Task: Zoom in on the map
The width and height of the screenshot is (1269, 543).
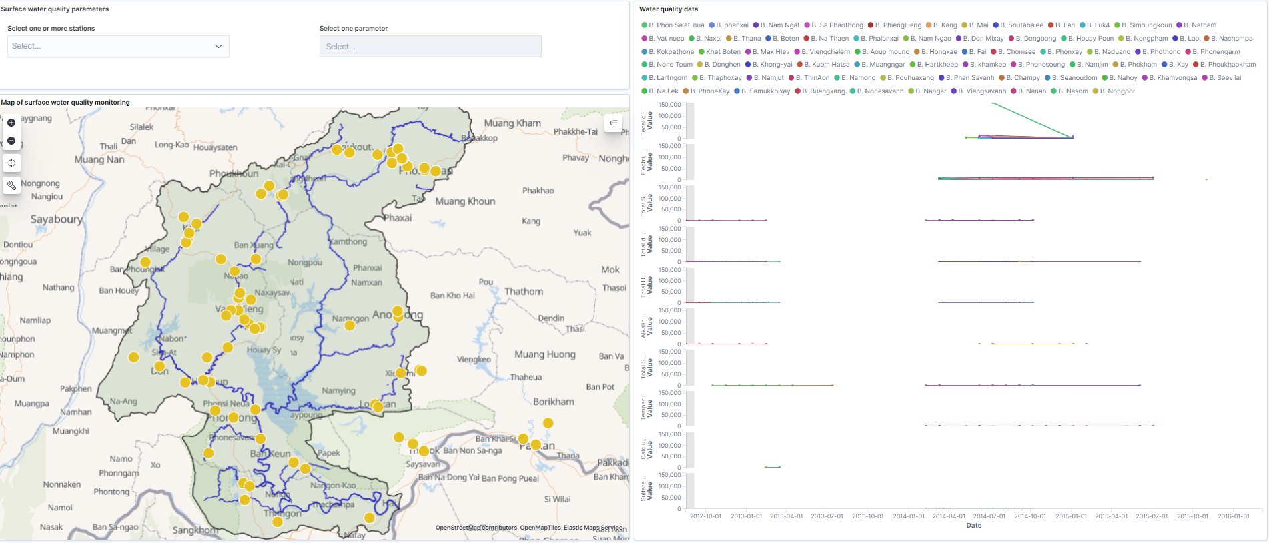Action: pos(11,123)
